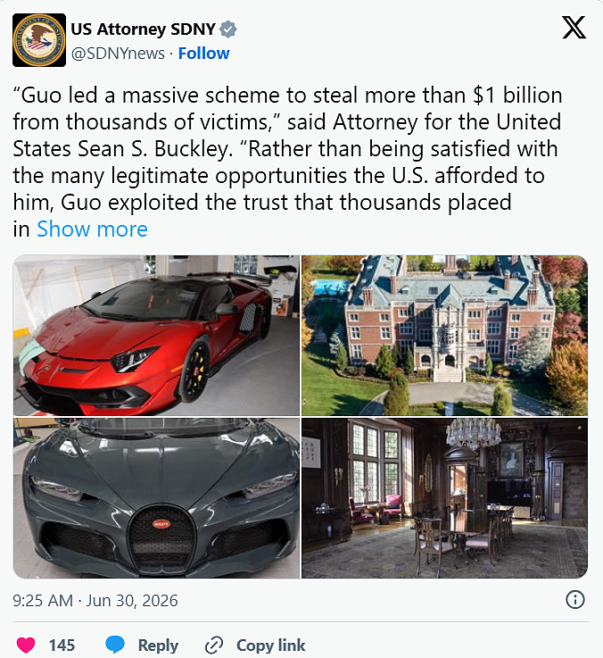Open the brick mansion aerial photo
Screen dimensions: 603x658
click(x=444, y=336)
